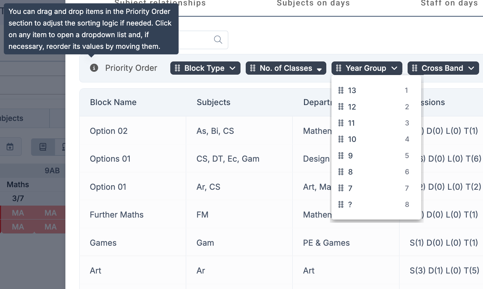
Task: Click the calendar icon in left panel
Action: [x=10, y=147]
